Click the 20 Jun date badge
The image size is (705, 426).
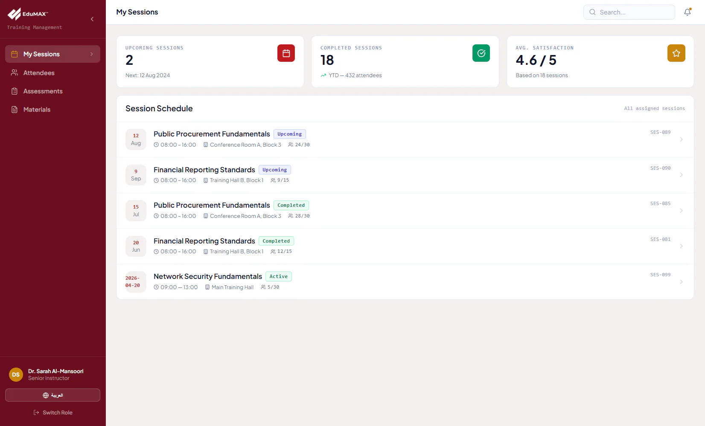point(136,246)
